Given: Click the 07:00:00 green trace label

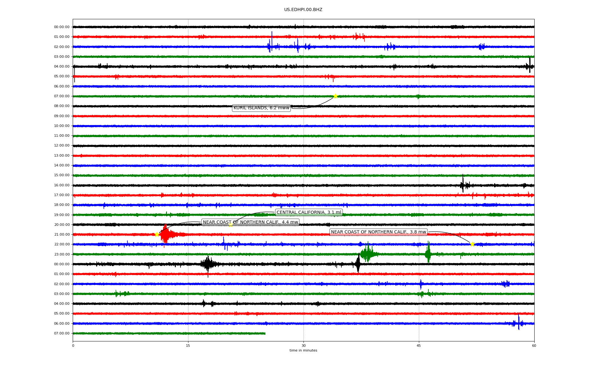Looking at the screenshot, I should tap(62, 96).
